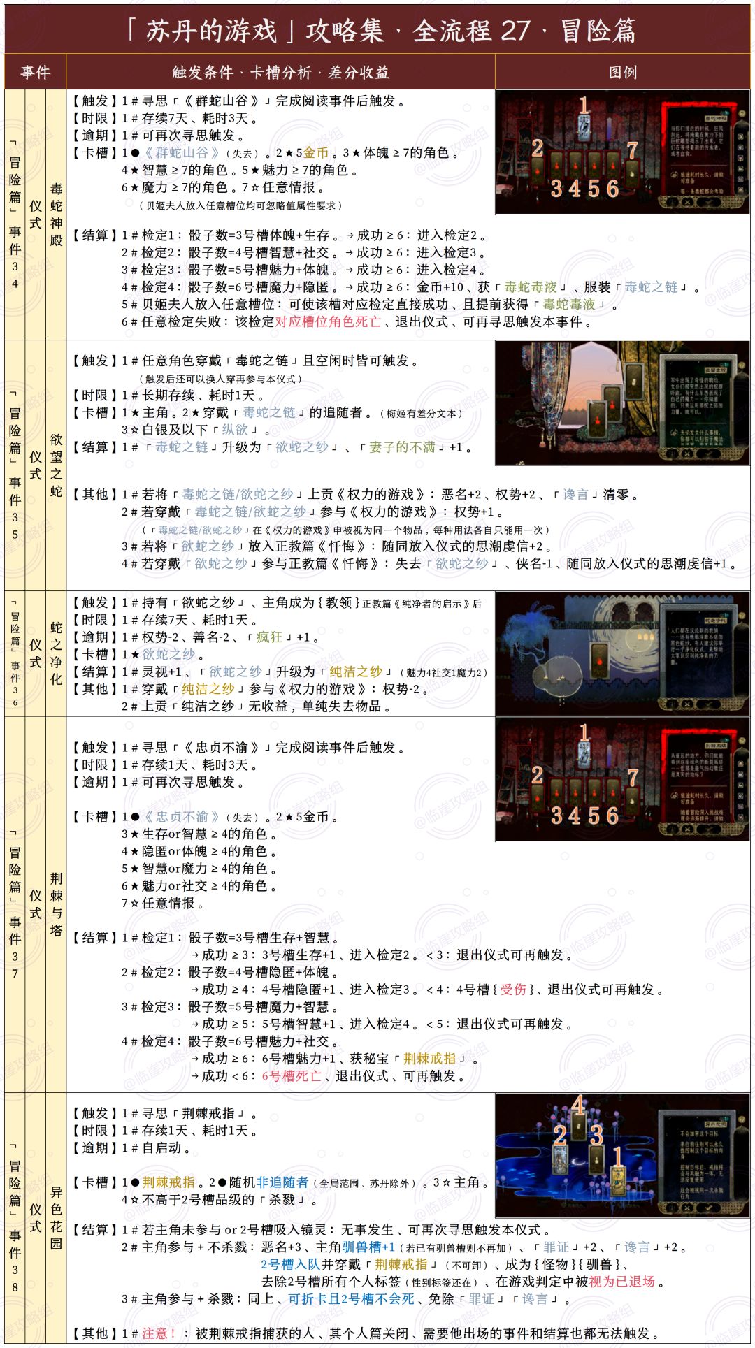755x1348 pixels.
Task: Click the red 注意！ warning text
Action: (x=159, y=1333)
